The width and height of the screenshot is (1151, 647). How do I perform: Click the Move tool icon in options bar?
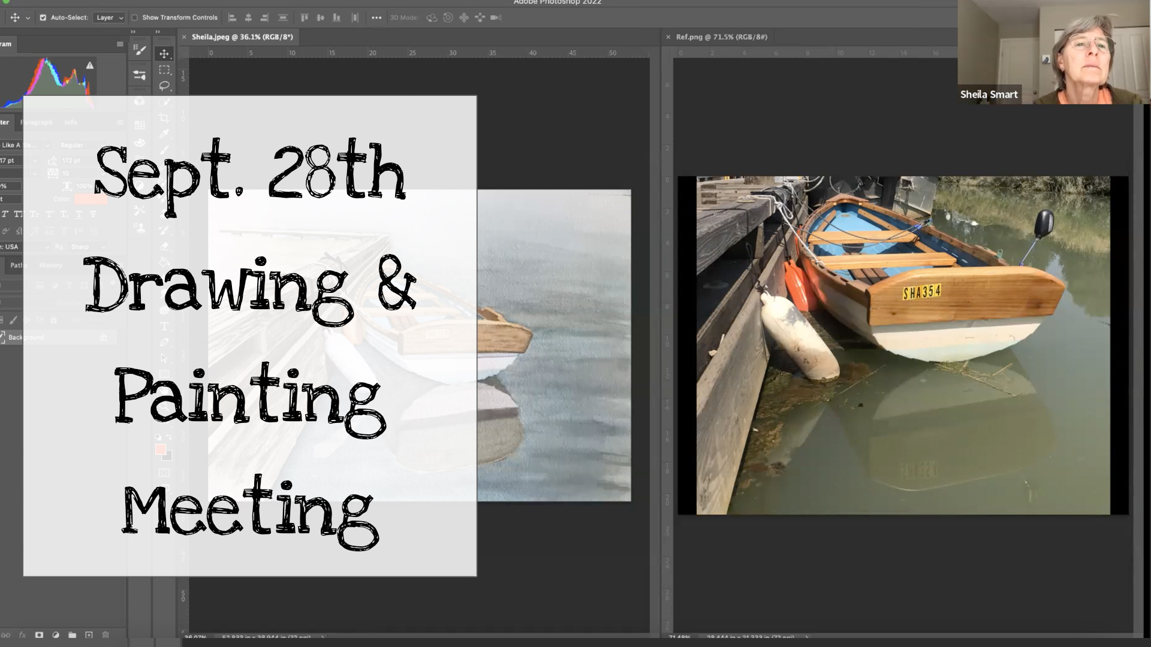point(15,17)
